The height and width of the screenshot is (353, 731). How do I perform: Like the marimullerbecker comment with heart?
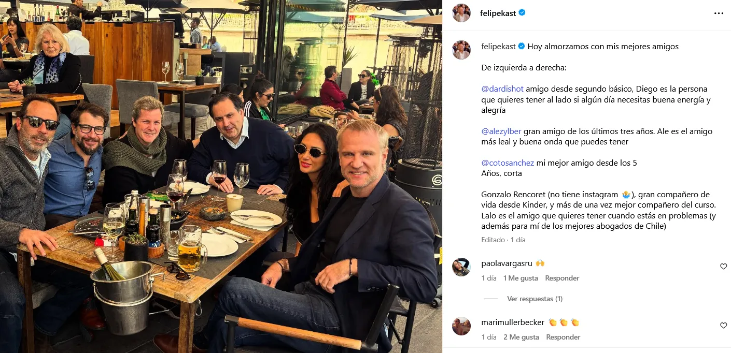tap(723, 326)
